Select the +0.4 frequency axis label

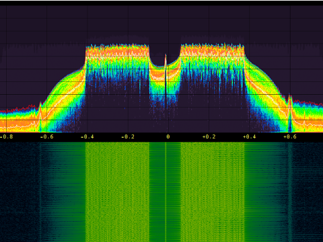250,136
